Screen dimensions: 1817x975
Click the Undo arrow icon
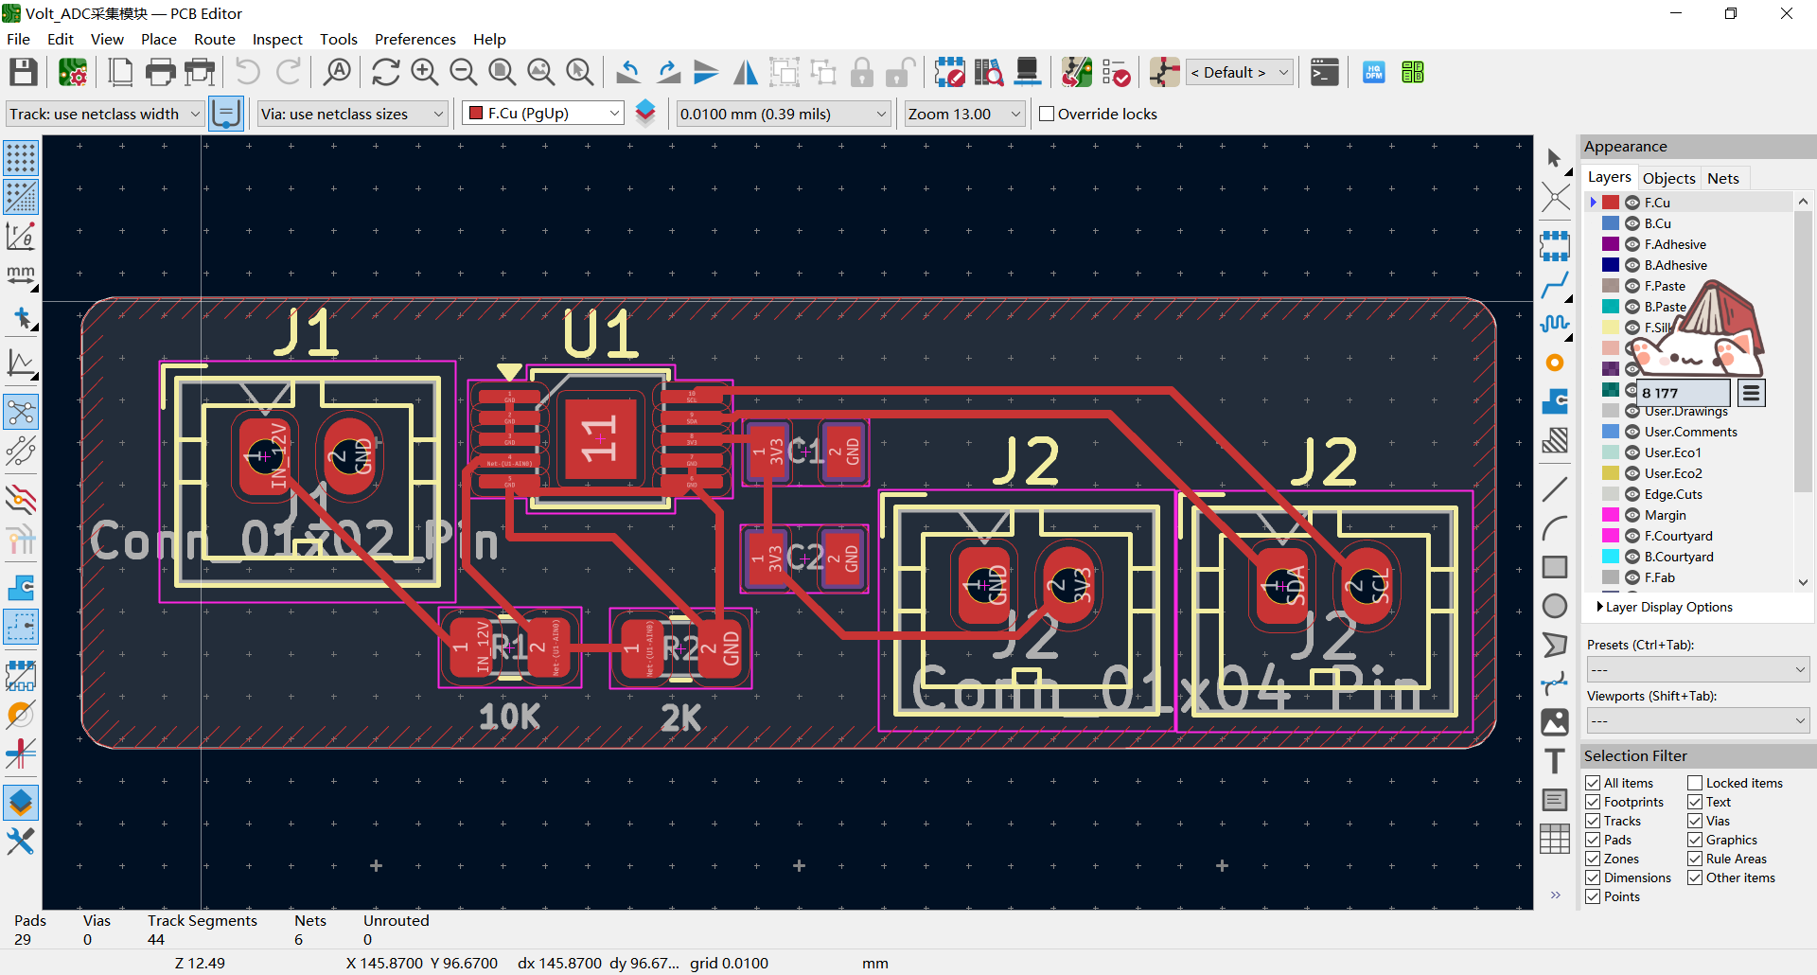pyautogui.click(x=248, y=72)
